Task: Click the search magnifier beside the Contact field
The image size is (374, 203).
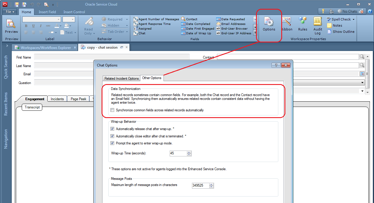Action: point(362,57)
